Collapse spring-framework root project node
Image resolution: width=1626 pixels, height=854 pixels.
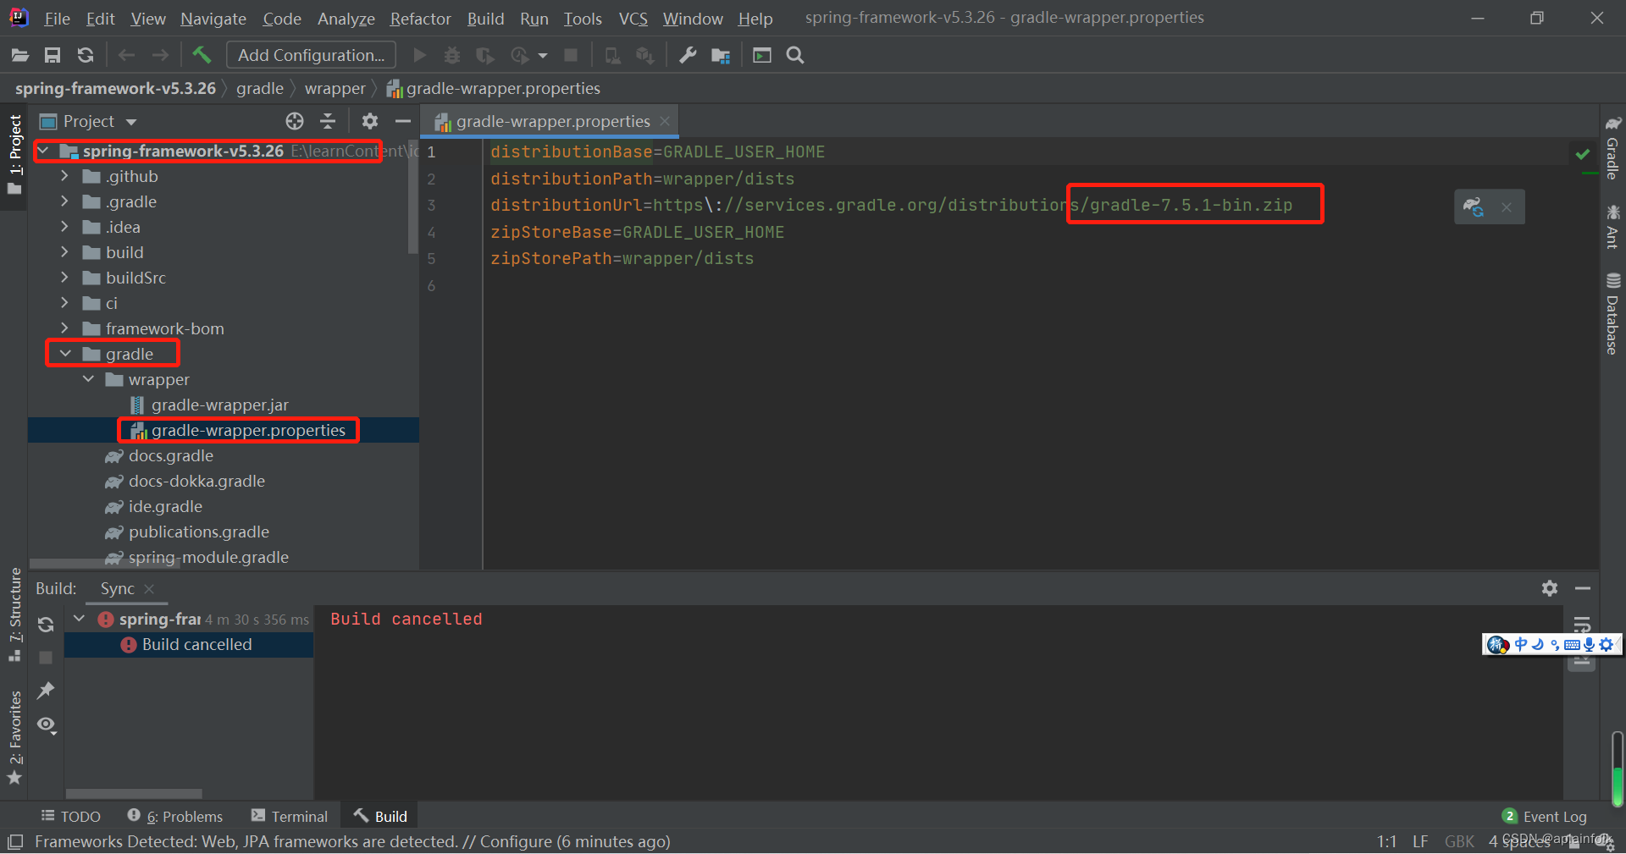(42, 151)
